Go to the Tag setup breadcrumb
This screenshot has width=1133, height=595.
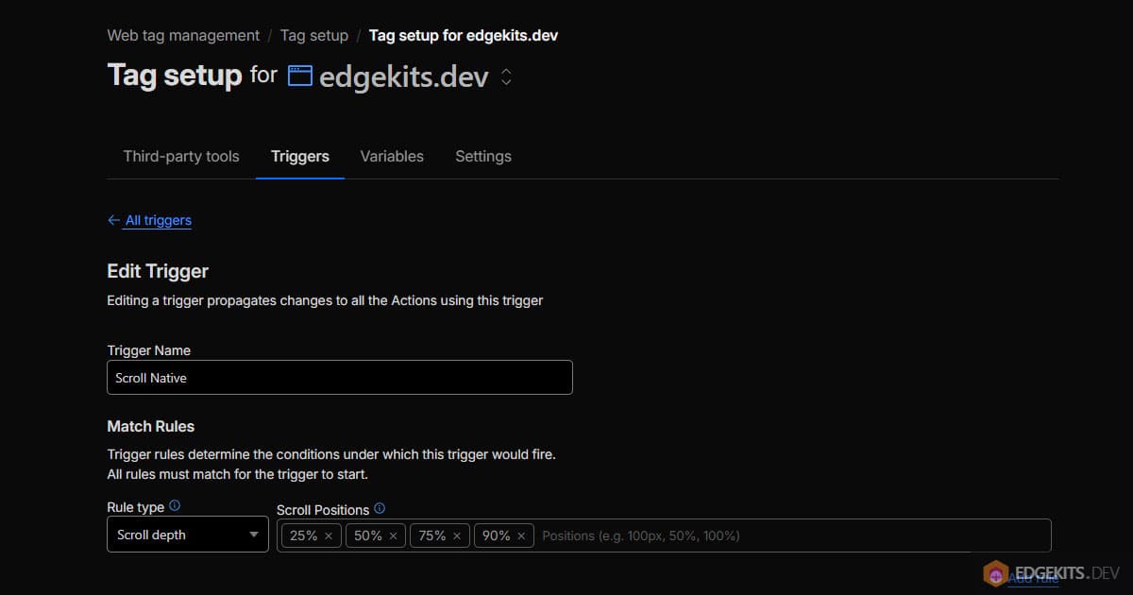[314, 35]
